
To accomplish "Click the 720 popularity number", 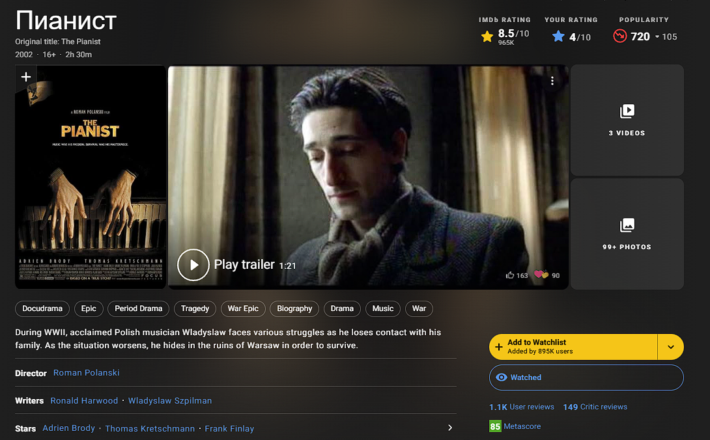I will click(x=640, y=36).
